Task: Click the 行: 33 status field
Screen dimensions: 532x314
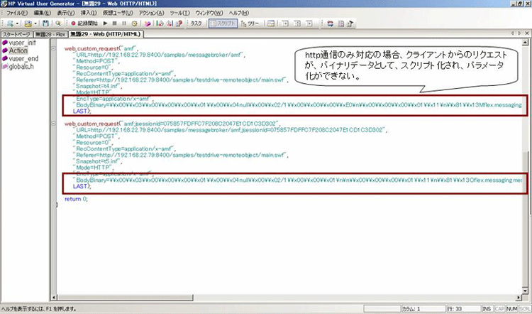Action: click(x=463, y=309)
